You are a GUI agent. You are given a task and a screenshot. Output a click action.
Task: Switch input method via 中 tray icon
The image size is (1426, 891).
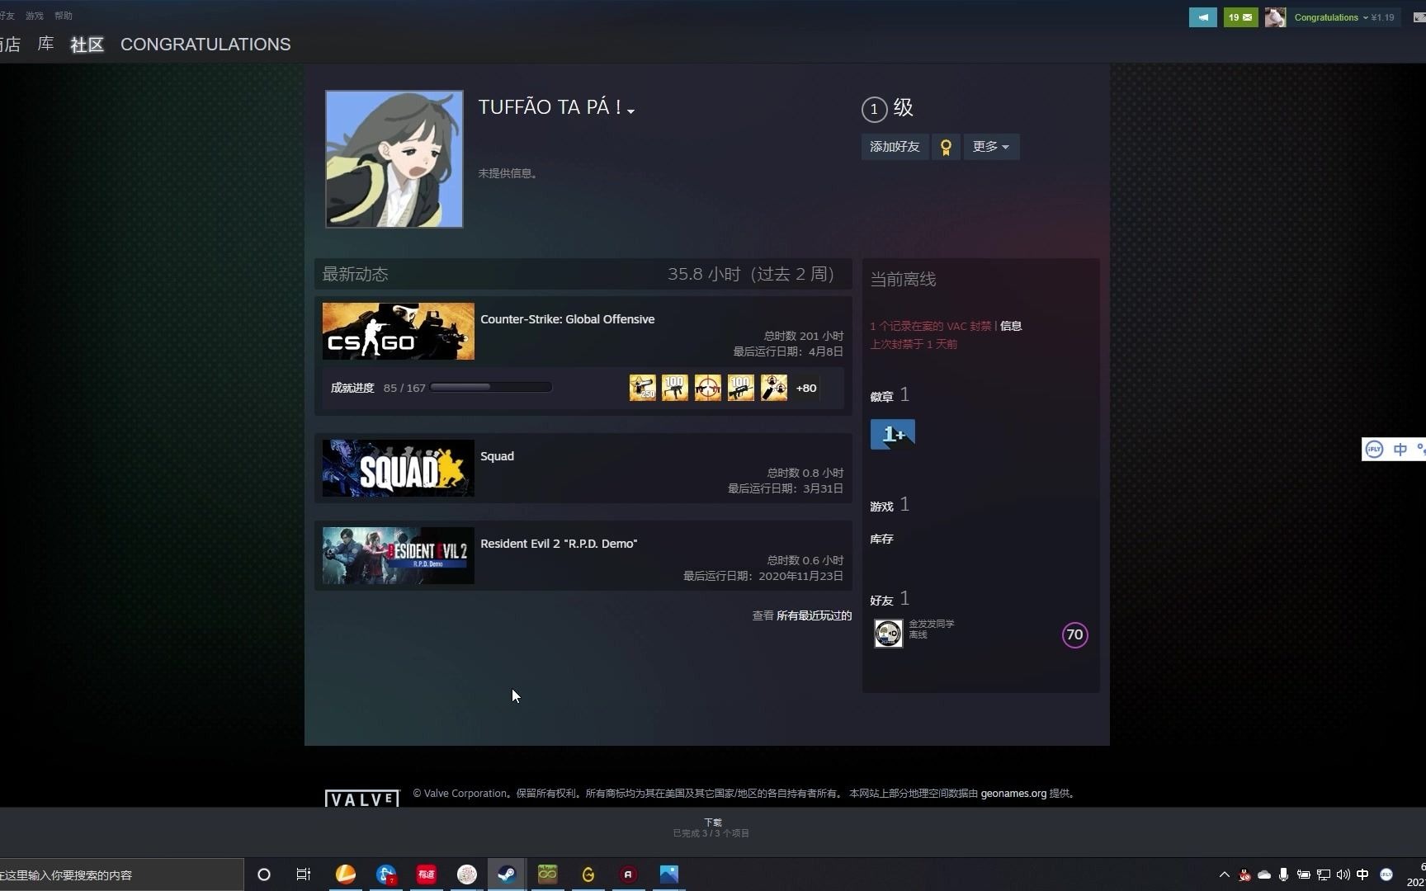[1362, 875]
